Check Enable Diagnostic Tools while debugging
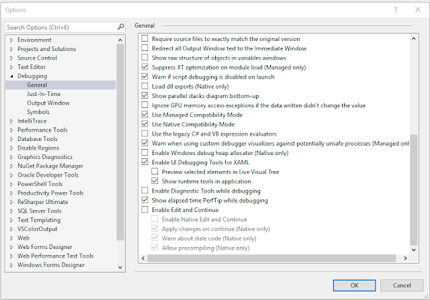 (x=146, y=191)
